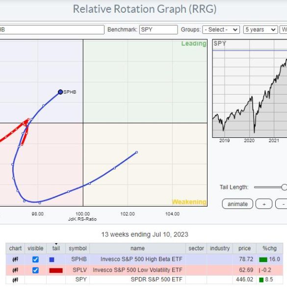Sort by visible column header
This screenshot has height=287, width=287.
(35, 248)
